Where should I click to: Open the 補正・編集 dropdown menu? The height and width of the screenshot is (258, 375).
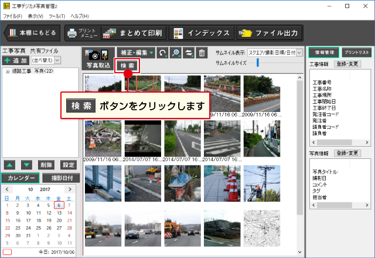[135, 53]
